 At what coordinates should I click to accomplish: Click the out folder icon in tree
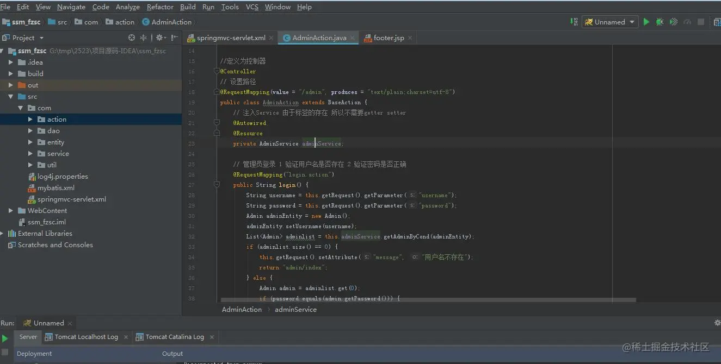point(22,85)
